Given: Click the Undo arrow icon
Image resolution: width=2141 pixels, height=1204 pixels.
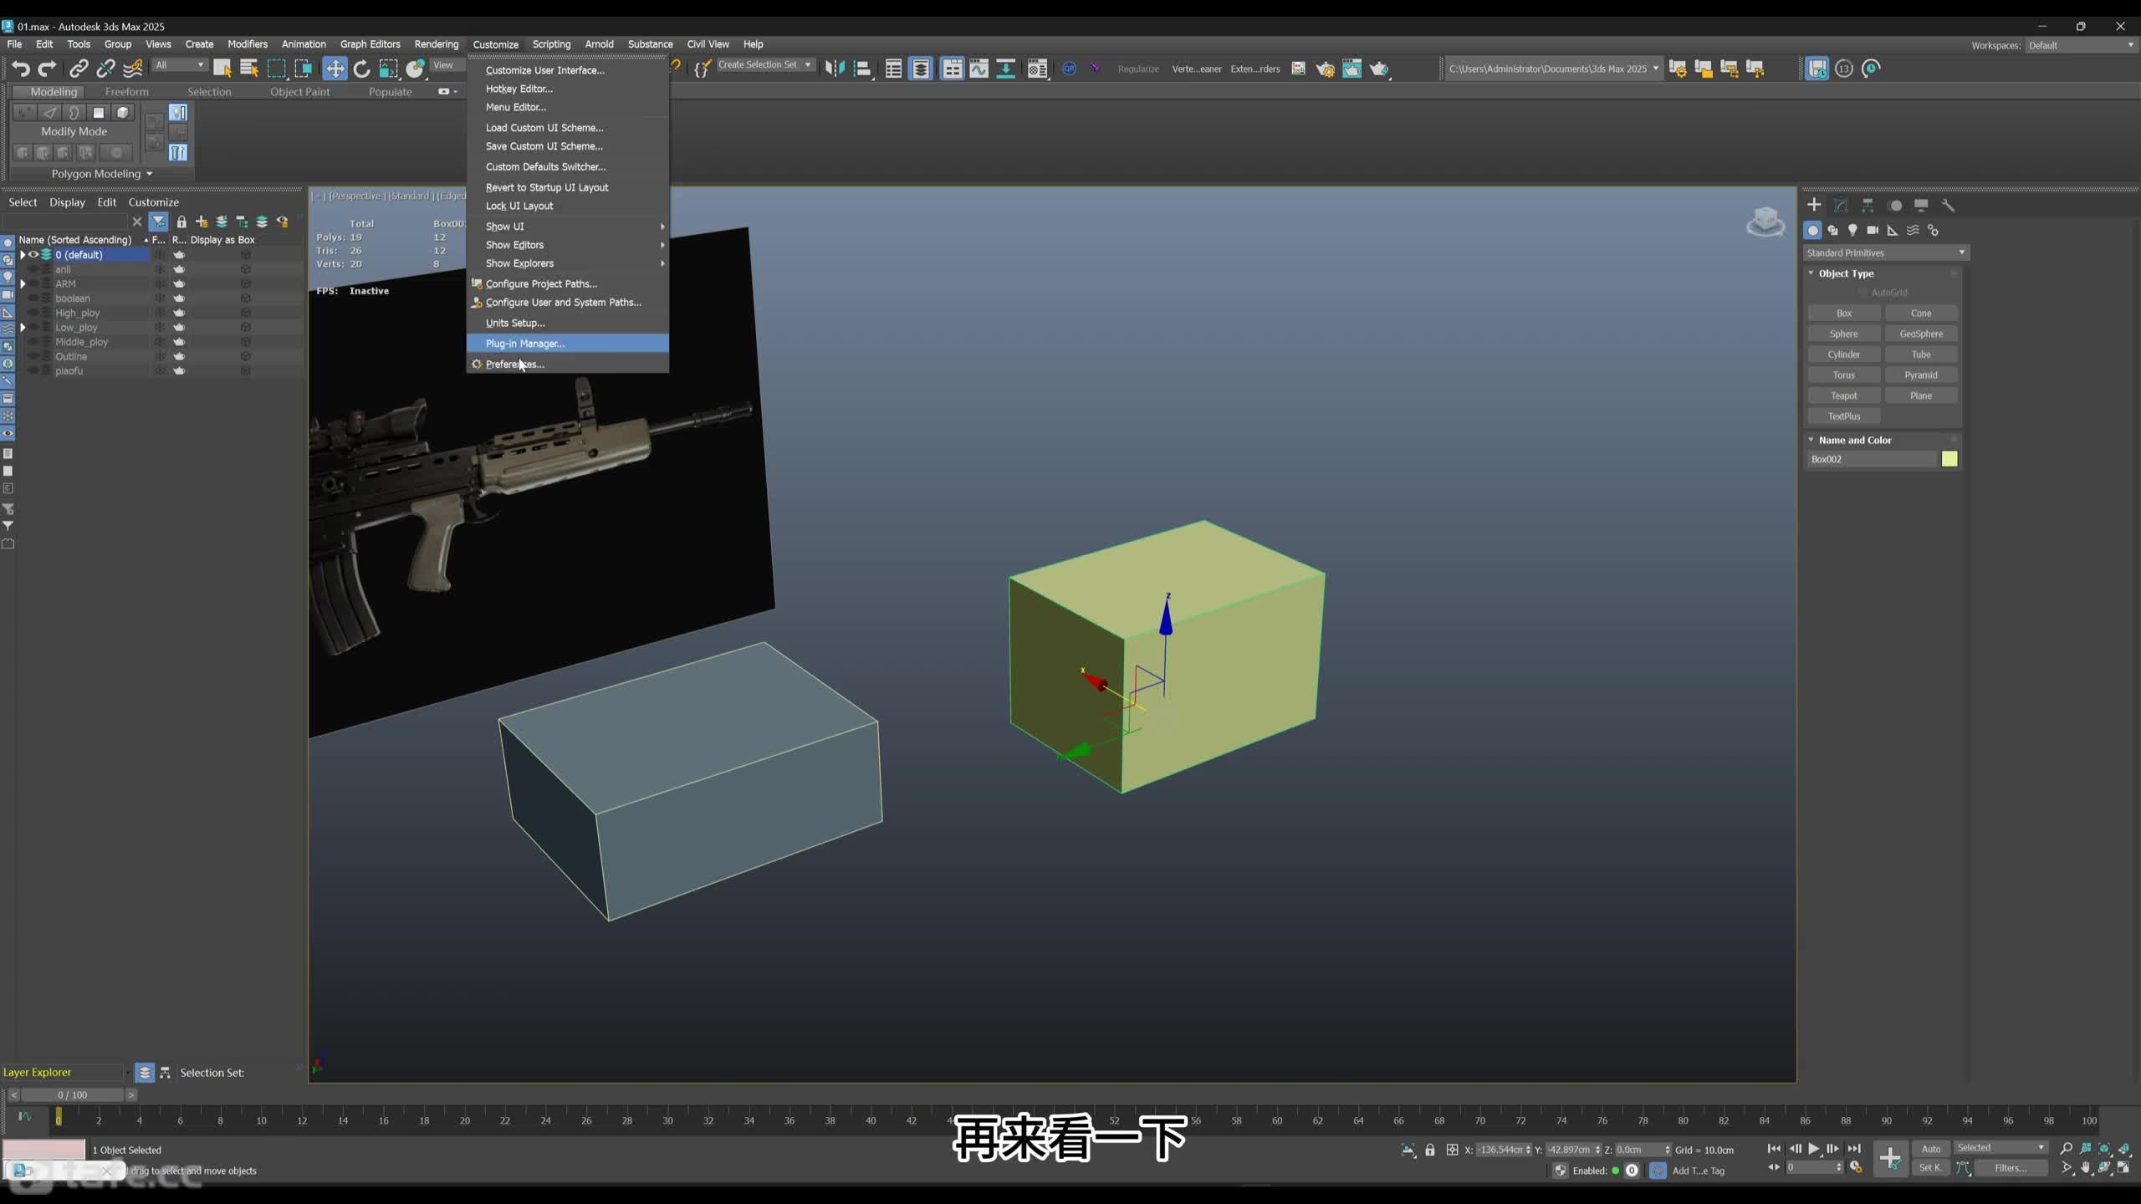Looking at the screenshot, I should (21, 69).
